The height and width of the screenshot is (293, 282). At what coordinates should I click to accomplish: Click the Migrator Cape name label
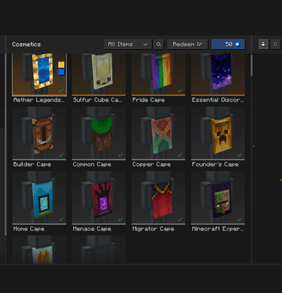tap(153, 229)
